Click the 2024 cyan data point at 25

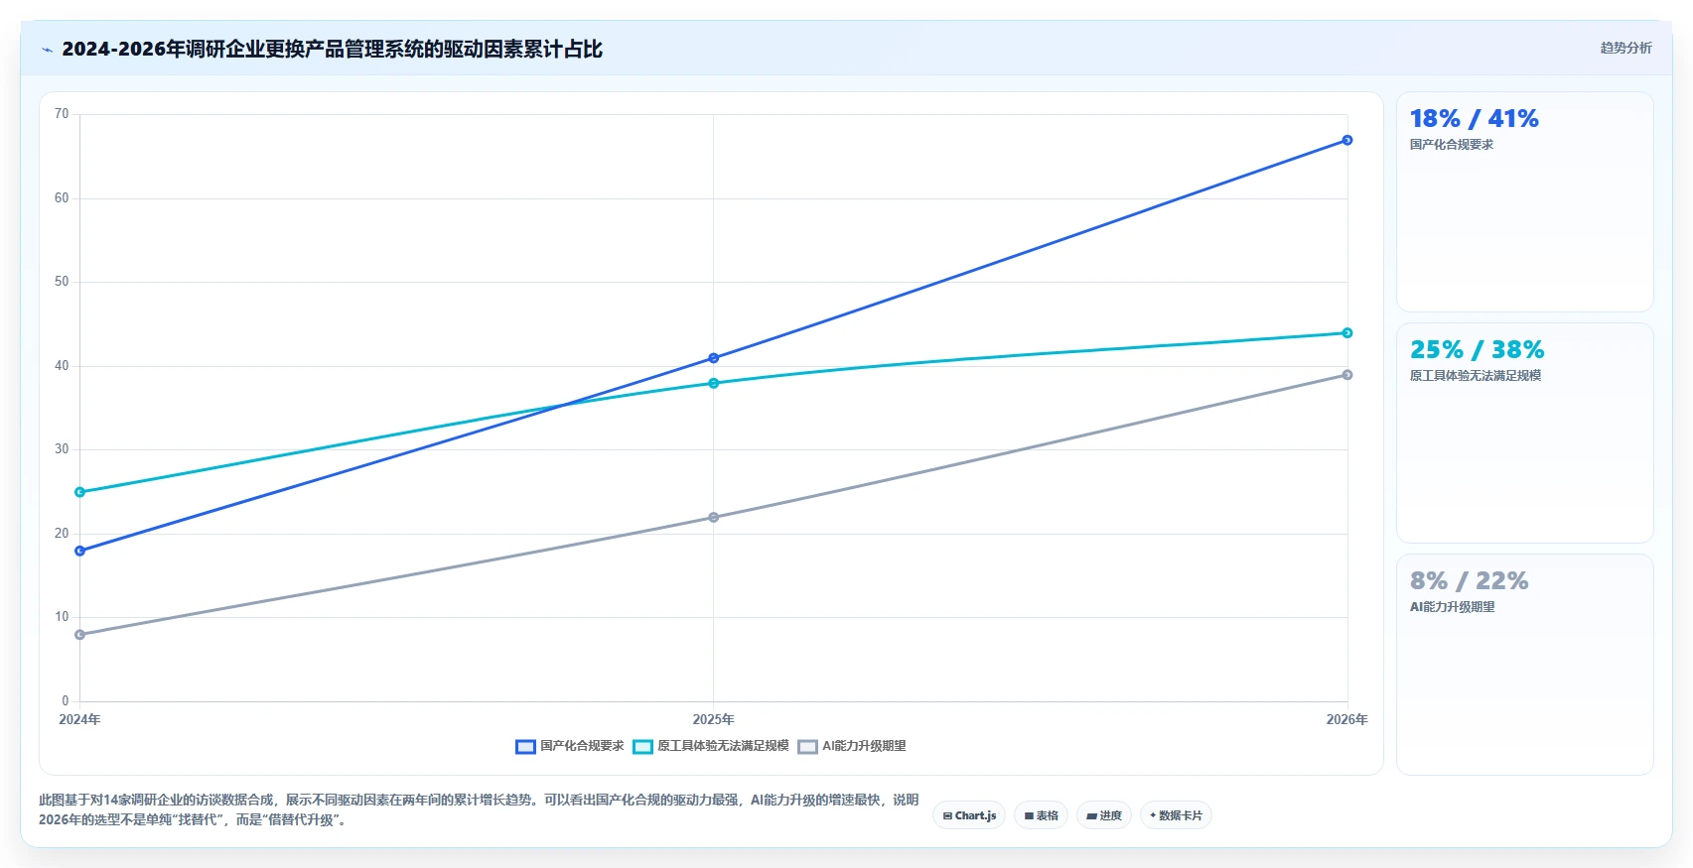tap(79, 492)
